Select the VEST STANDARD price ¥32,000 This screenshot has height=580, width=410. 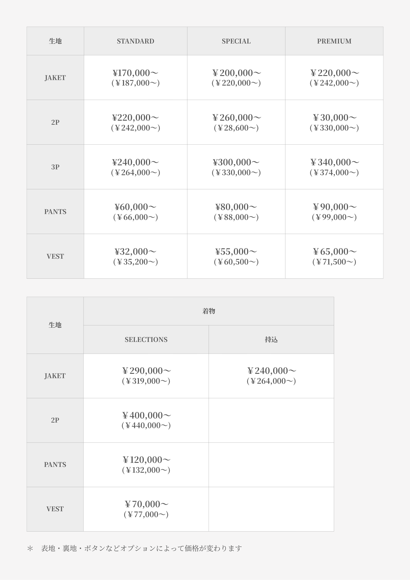(x=135, y=252)
